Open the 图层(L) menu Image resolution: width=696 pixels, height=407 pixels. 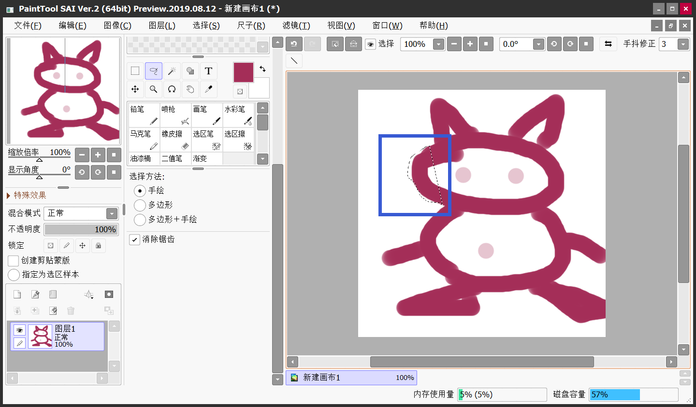162,26
